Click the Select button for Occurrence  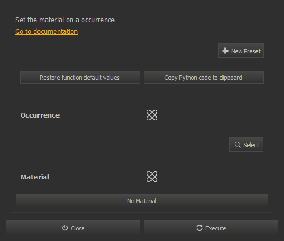[x=246, y=144]
